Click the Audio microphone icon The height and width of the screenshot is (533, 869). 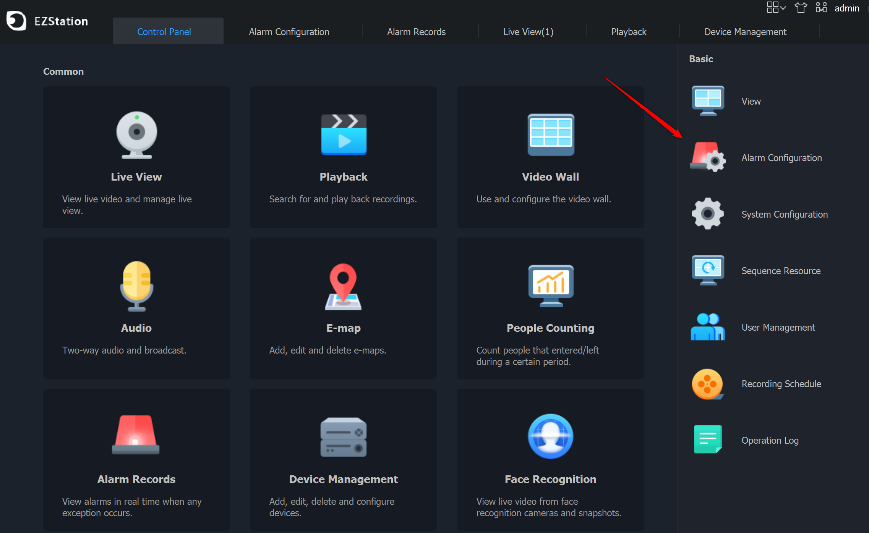[136, 286]
